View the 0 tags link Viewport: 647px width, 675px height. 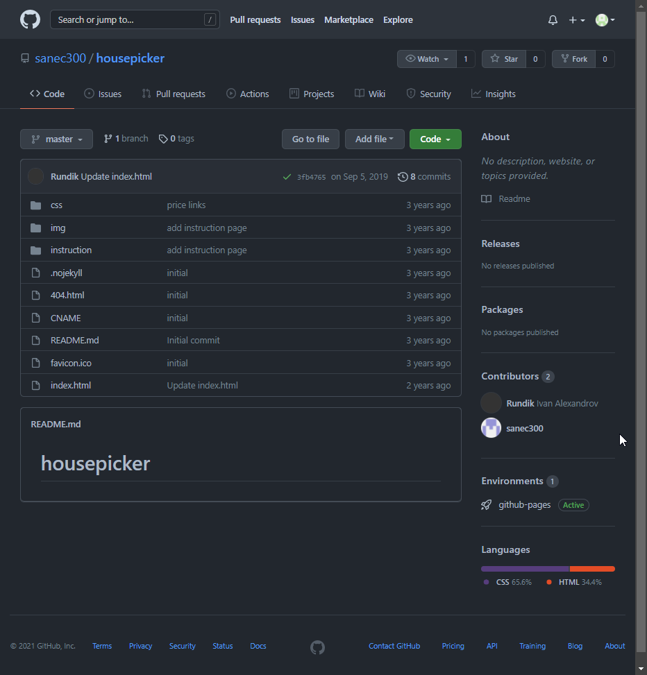tap(176, 139)
